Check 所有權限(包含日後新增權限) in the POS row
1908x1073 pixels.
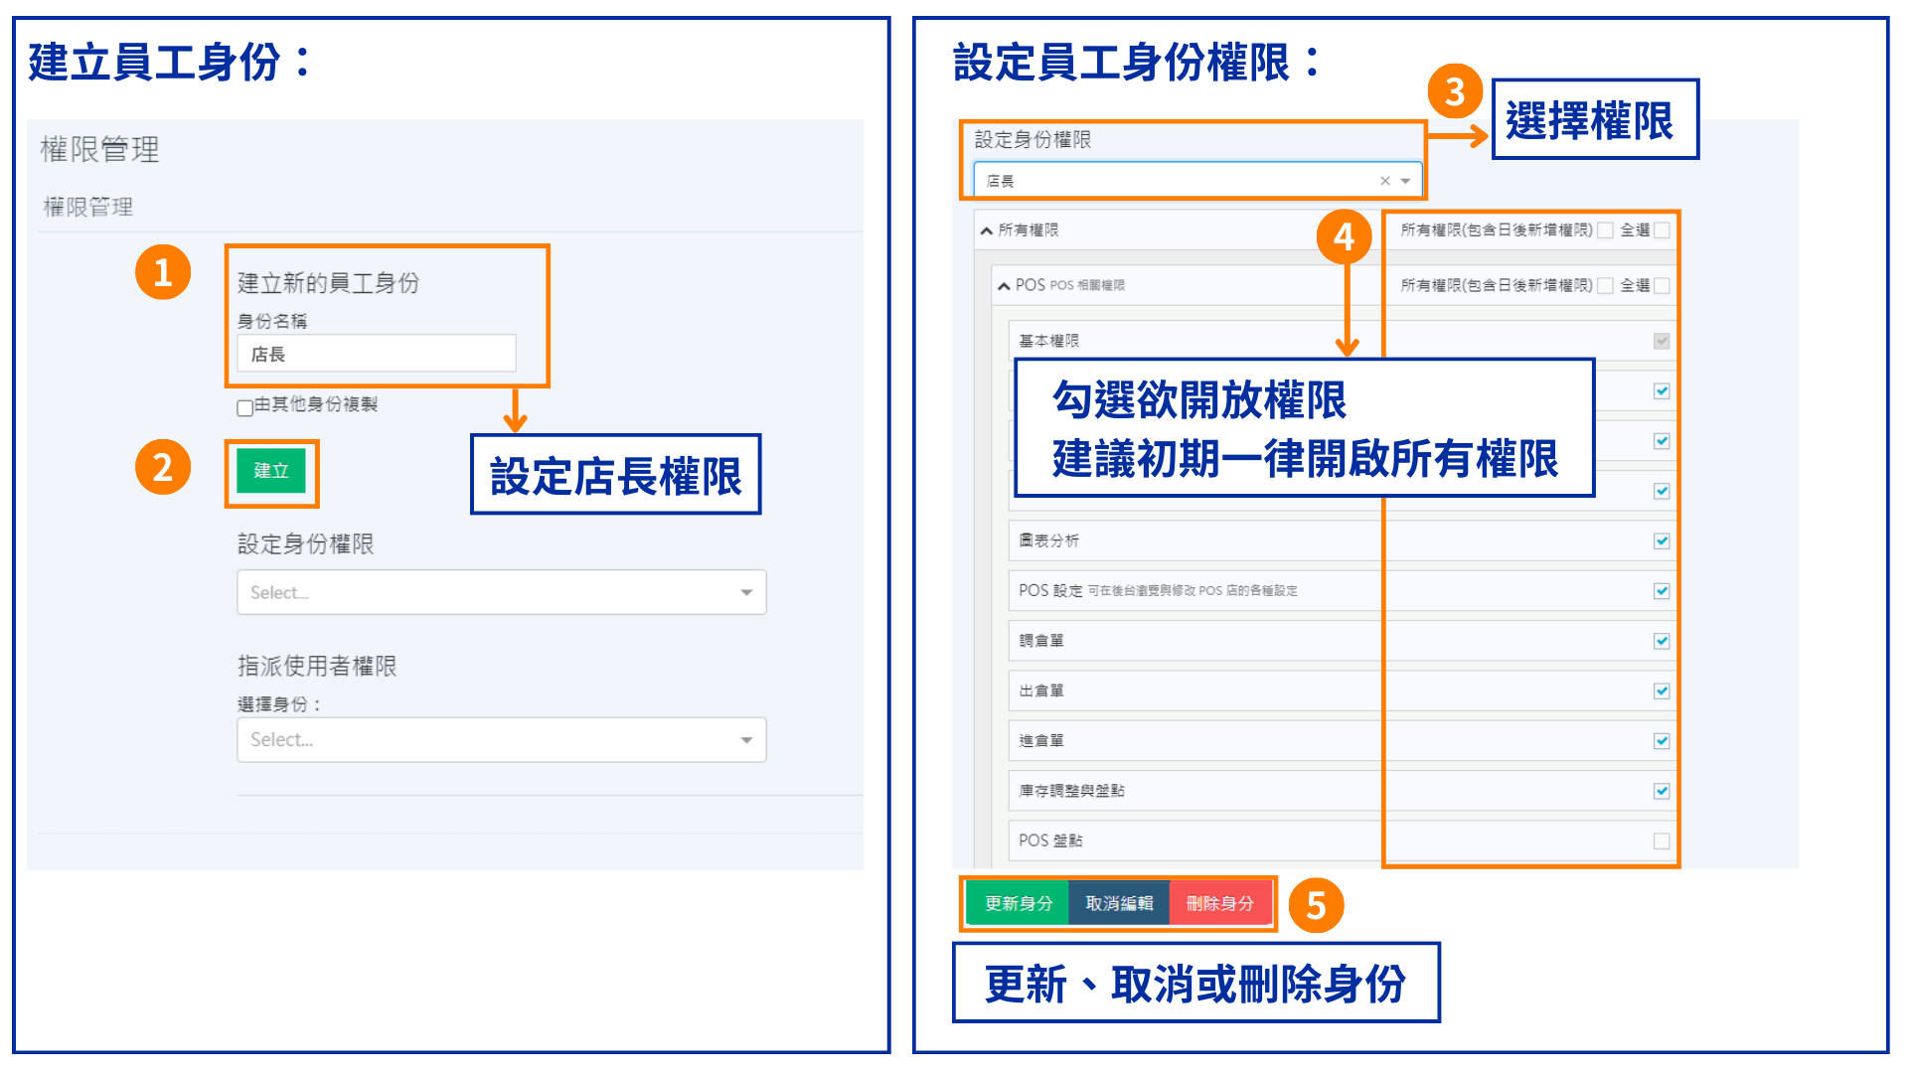[x=1605, y=286]
